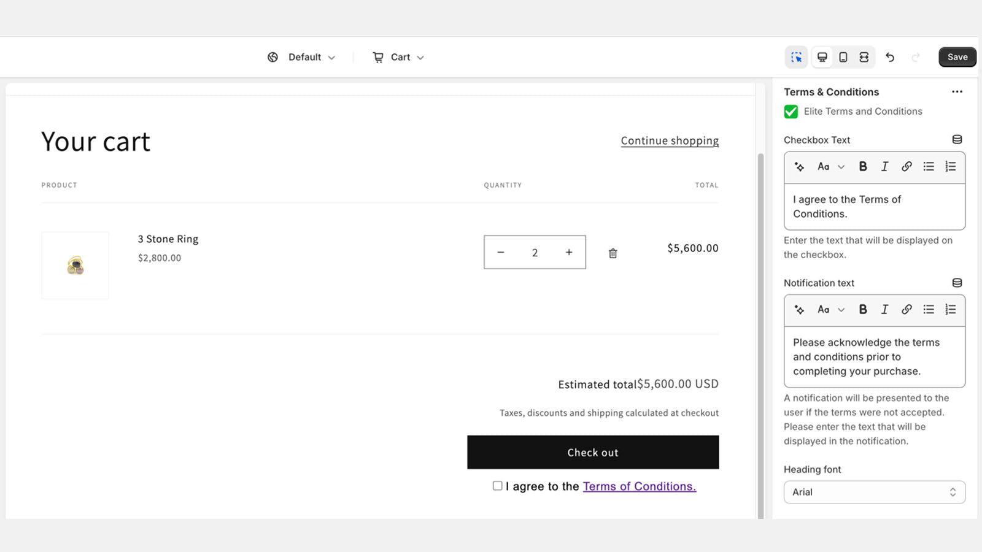Uncheck the Elite Terms and Conditions checkbox
Screen dimensions: 982x552
coord(791,112)
